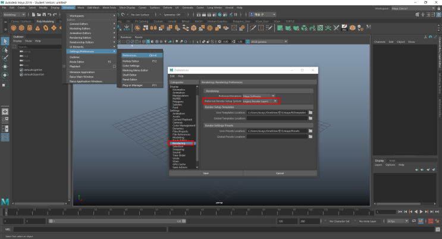This screenshot has height=239, width=442.
Task: Select Color Management category
Action: coord(184,125)
